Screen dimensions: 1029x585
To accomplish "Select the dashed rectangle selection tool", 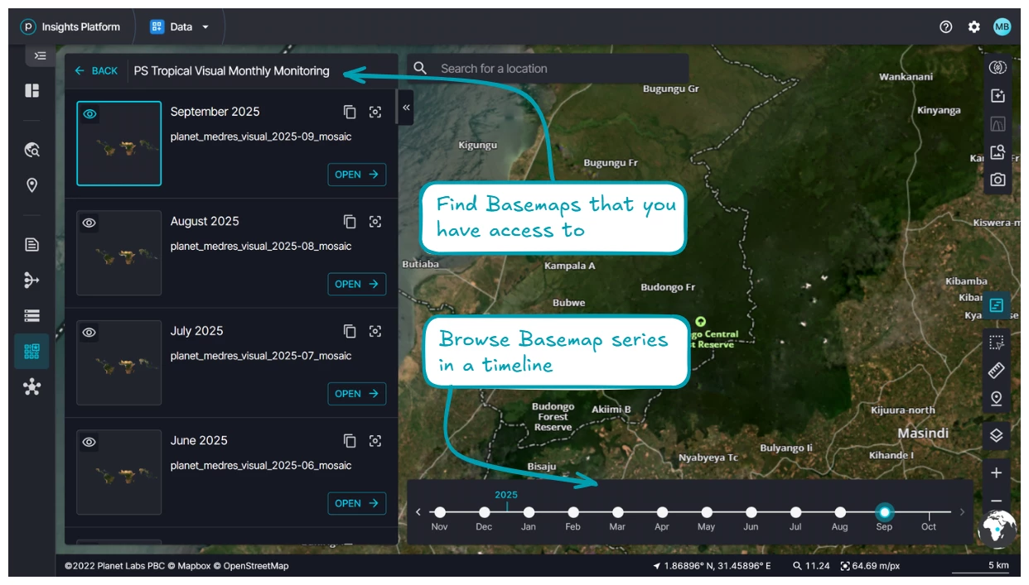I will [997, 342].
